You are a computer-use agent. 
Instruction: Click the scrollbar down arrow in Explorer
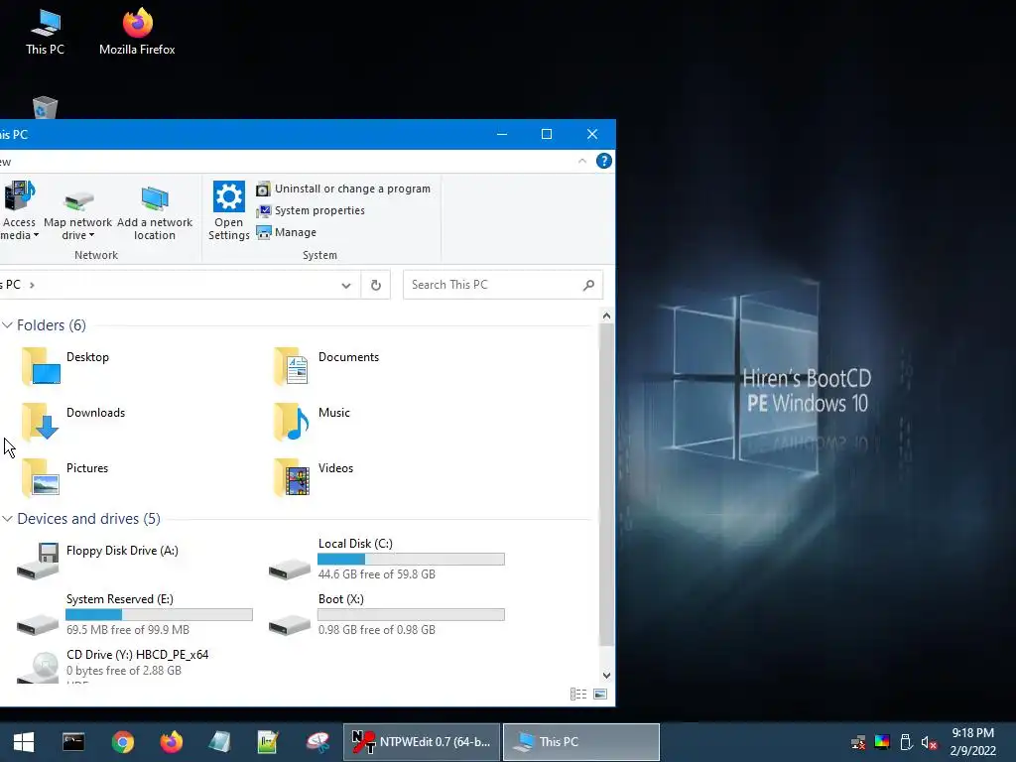[x=606, y=675]
